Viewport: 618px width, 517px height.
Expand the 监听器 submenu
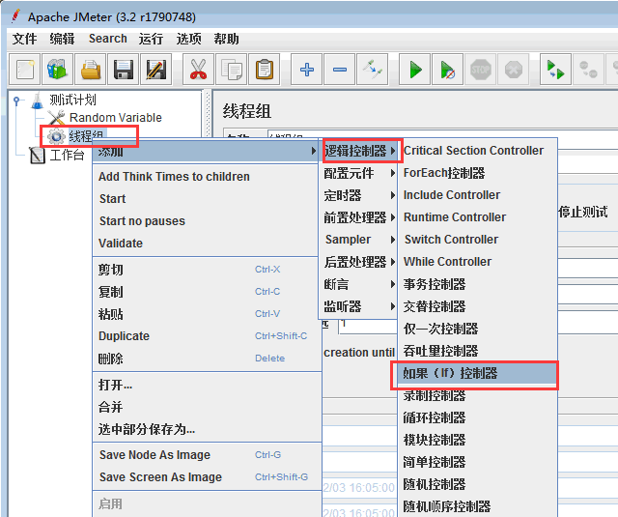point(358,306)
